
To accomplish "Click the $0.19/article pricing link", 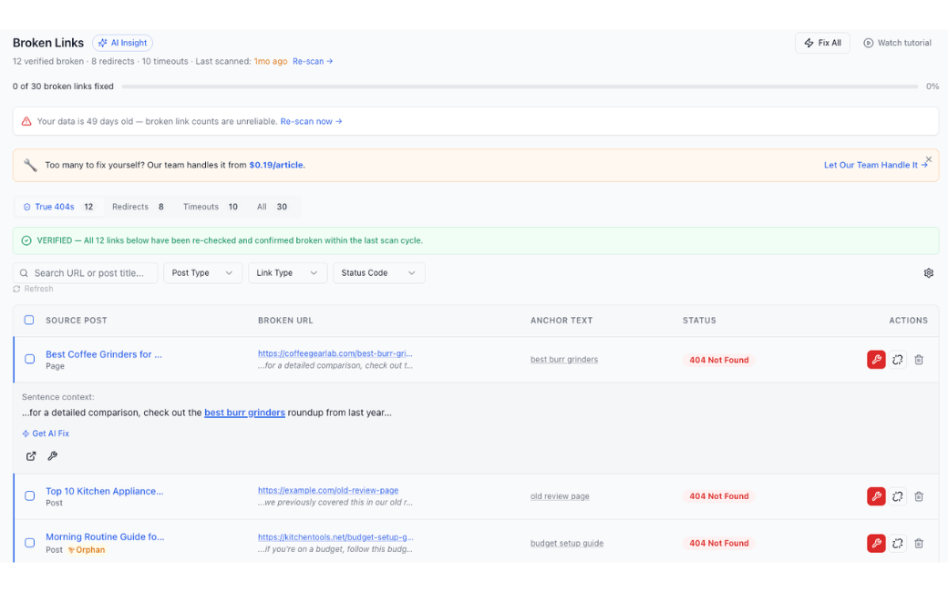I will pos(276,165).
